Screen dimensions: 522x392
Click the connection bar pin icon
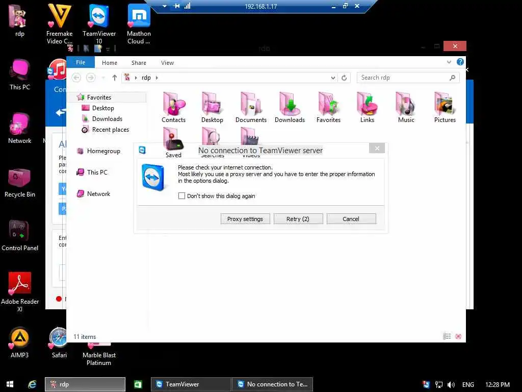click(x=176, y=6)
